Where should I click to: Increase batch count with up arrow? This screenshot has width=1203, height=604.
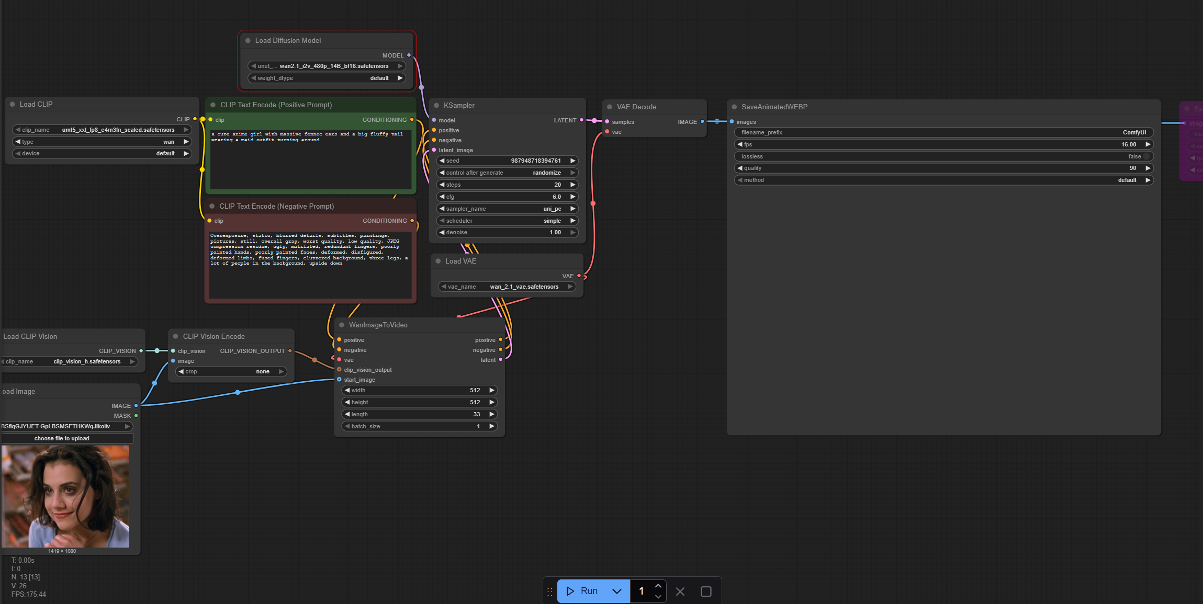(658, 586)
